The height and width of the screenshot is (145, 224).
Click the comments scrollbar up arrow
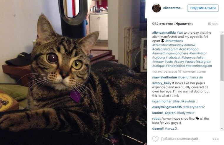point(222,33)
